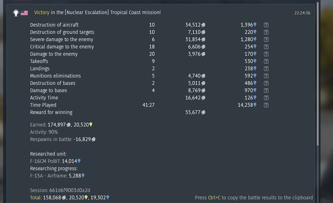This screenshot has width=333, height=203.
Task: Click the Victory mission title text
Action: click(97, 13)
